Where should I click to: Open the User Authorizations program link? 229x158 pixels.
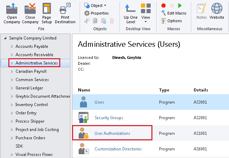point(112,133)
